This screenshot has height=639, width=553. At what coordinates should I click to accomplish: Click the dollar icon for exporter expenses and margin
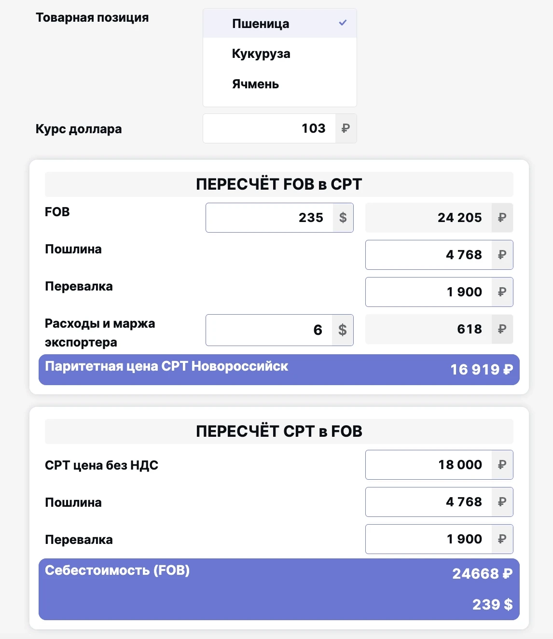[343, 330]
